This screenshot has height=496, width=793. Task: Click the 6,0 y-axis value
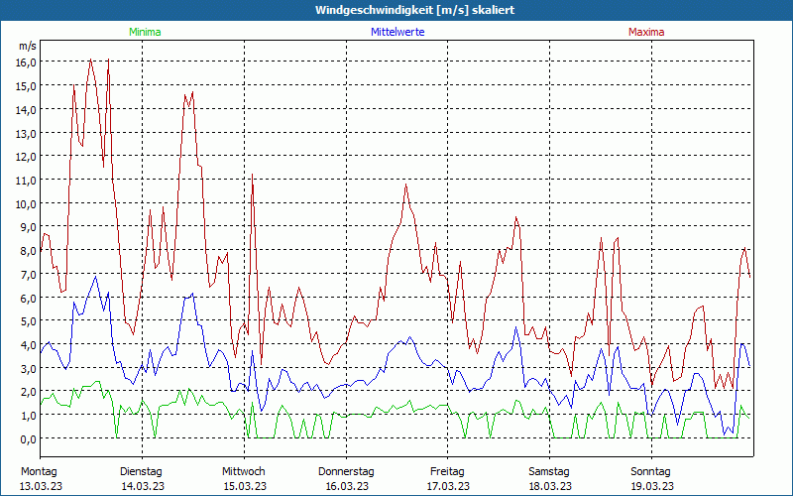coord(30,299)
